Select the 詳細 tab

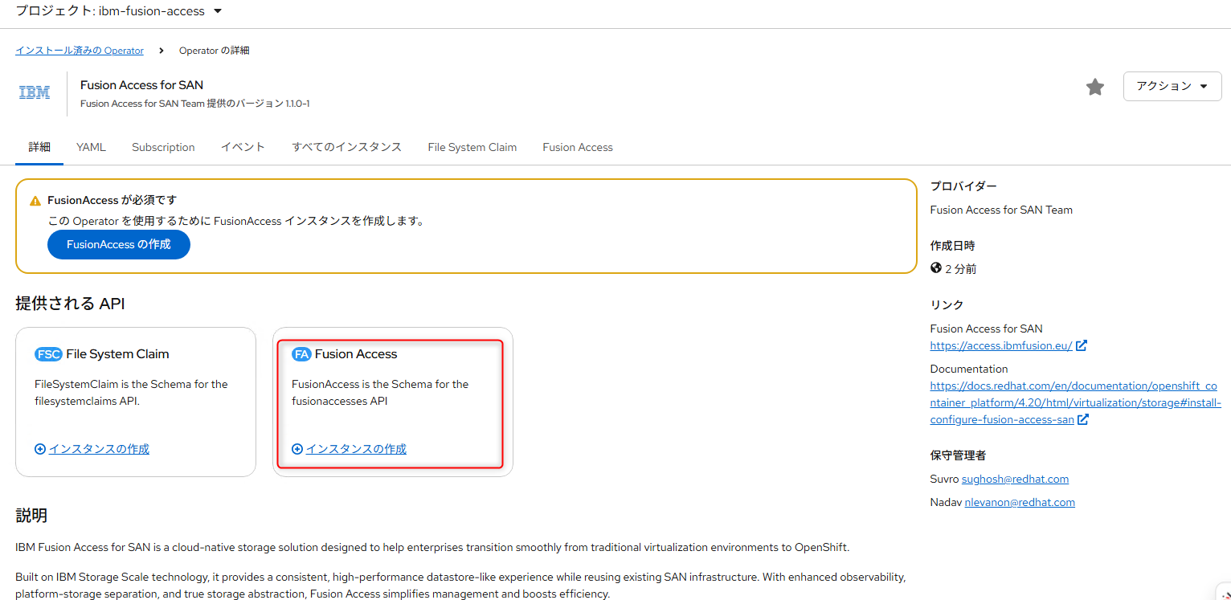tap(39, 147)
